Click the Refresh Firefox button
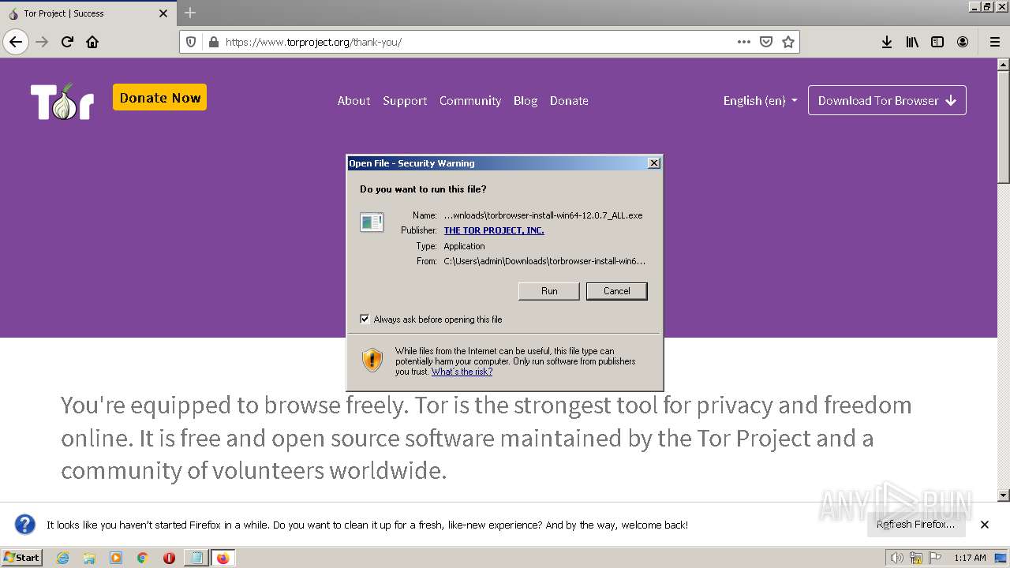 click(x=915, y=524)
